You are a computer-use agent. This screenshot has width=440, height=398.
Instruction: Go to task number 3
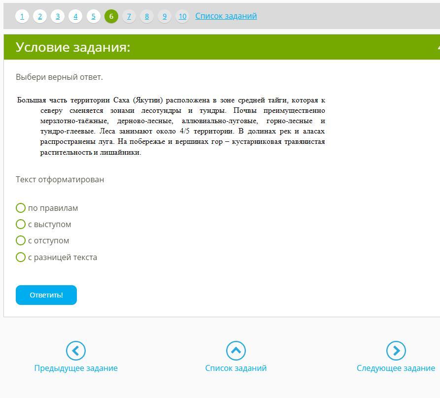tap(58, 16)
